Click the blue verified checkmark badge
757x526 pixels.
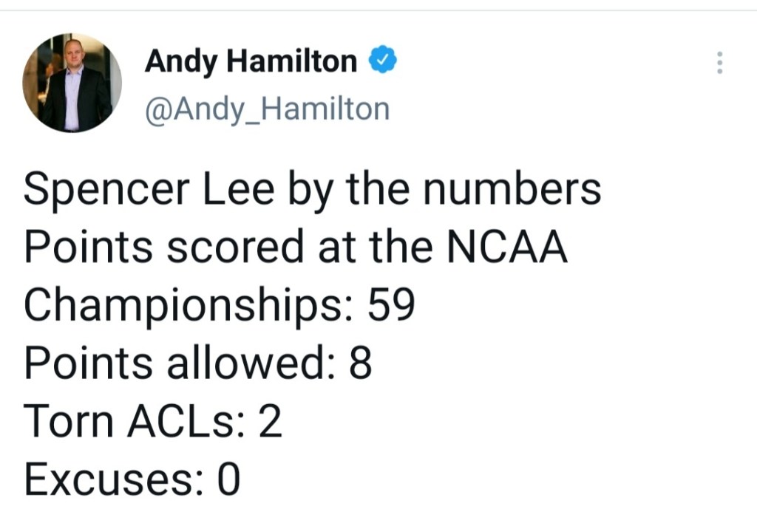(383, 61)
